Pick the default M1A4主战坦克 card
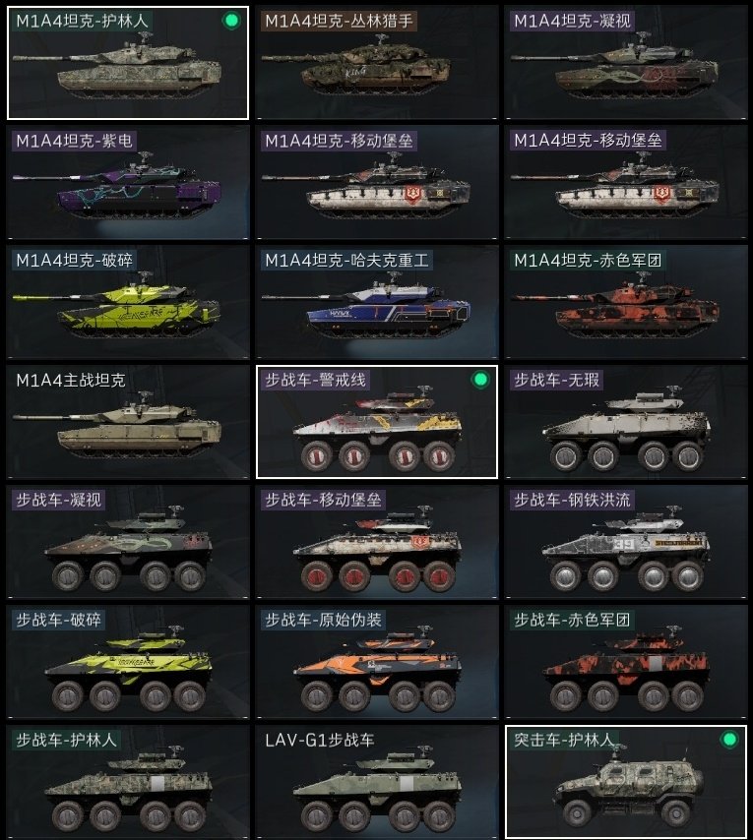This screenshot has width=753, height=840. point(128,422)
